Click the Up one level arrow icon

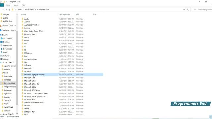pyautogui.click(x=9, y=10)
